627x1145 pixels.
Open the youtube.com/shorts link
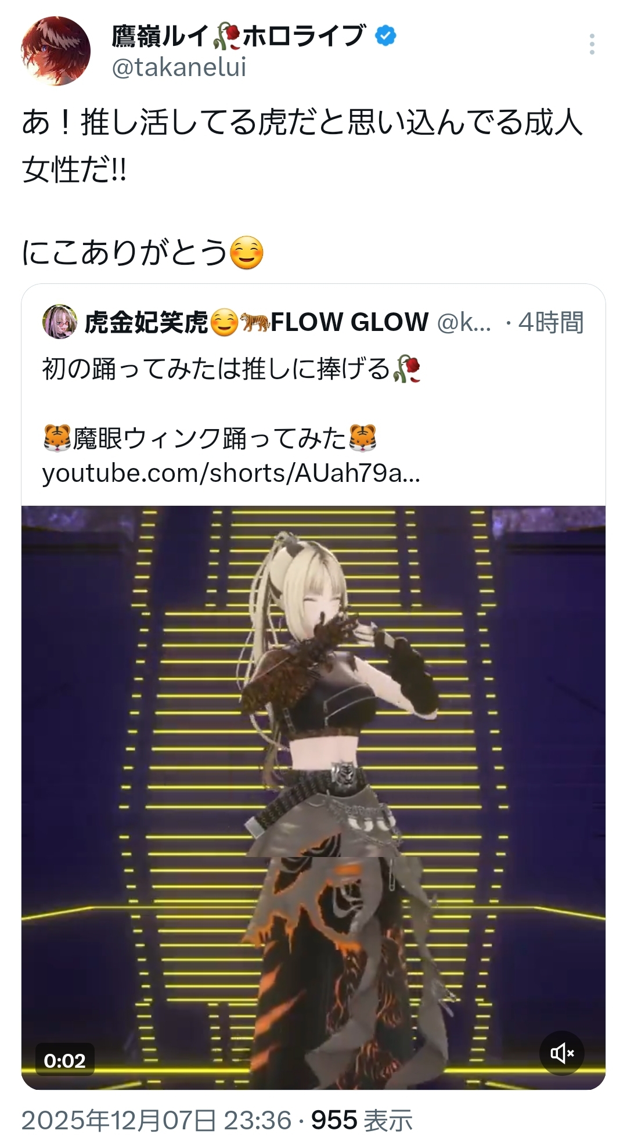[231, 473]
